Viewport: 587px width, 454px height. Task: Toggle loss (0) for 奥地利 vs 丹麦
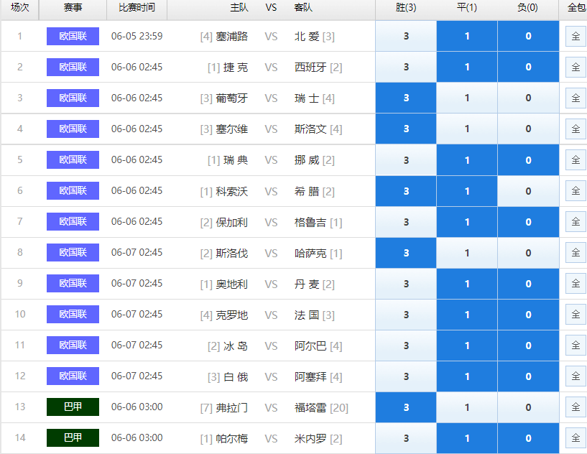[528, 283]
